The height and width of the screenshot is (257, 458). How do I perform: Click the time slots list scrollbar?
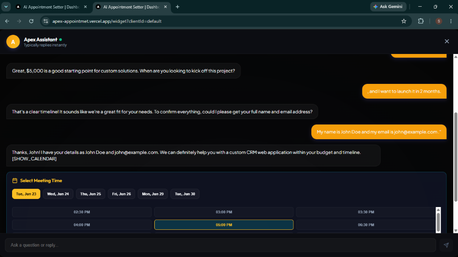(x=438, y=222)
